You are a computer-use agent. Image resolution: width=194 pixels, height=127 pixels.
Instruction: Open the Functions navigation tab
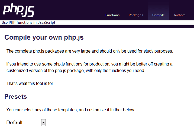click(x=112, y=15)
